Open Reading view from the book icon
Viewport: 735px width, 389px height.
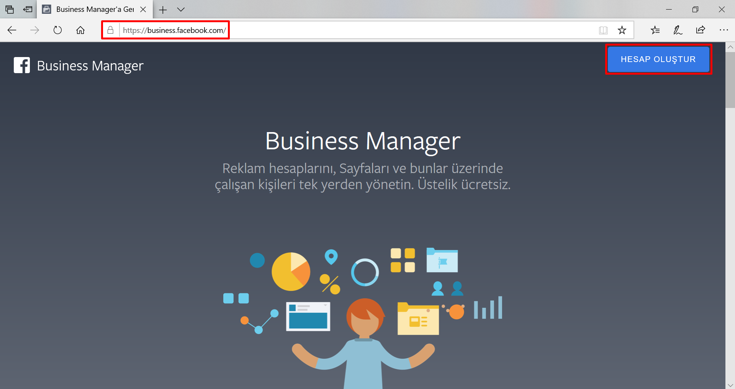603,30
